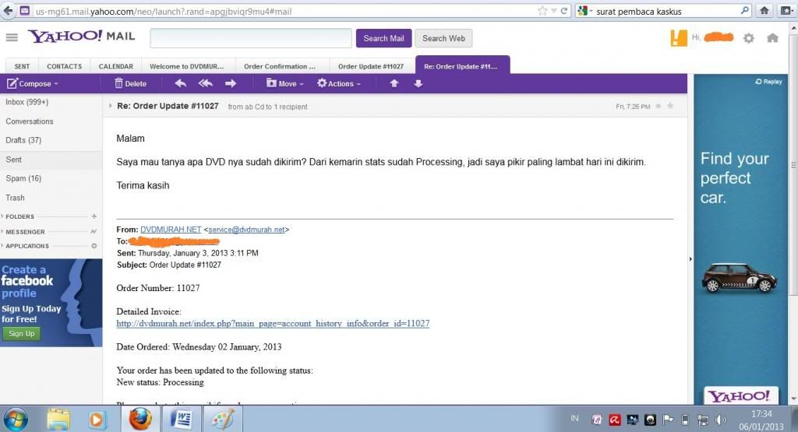The height and width of the screenshot is (432, 798).
Task: Click the Delete trash icon button
Action: (131, 83)
